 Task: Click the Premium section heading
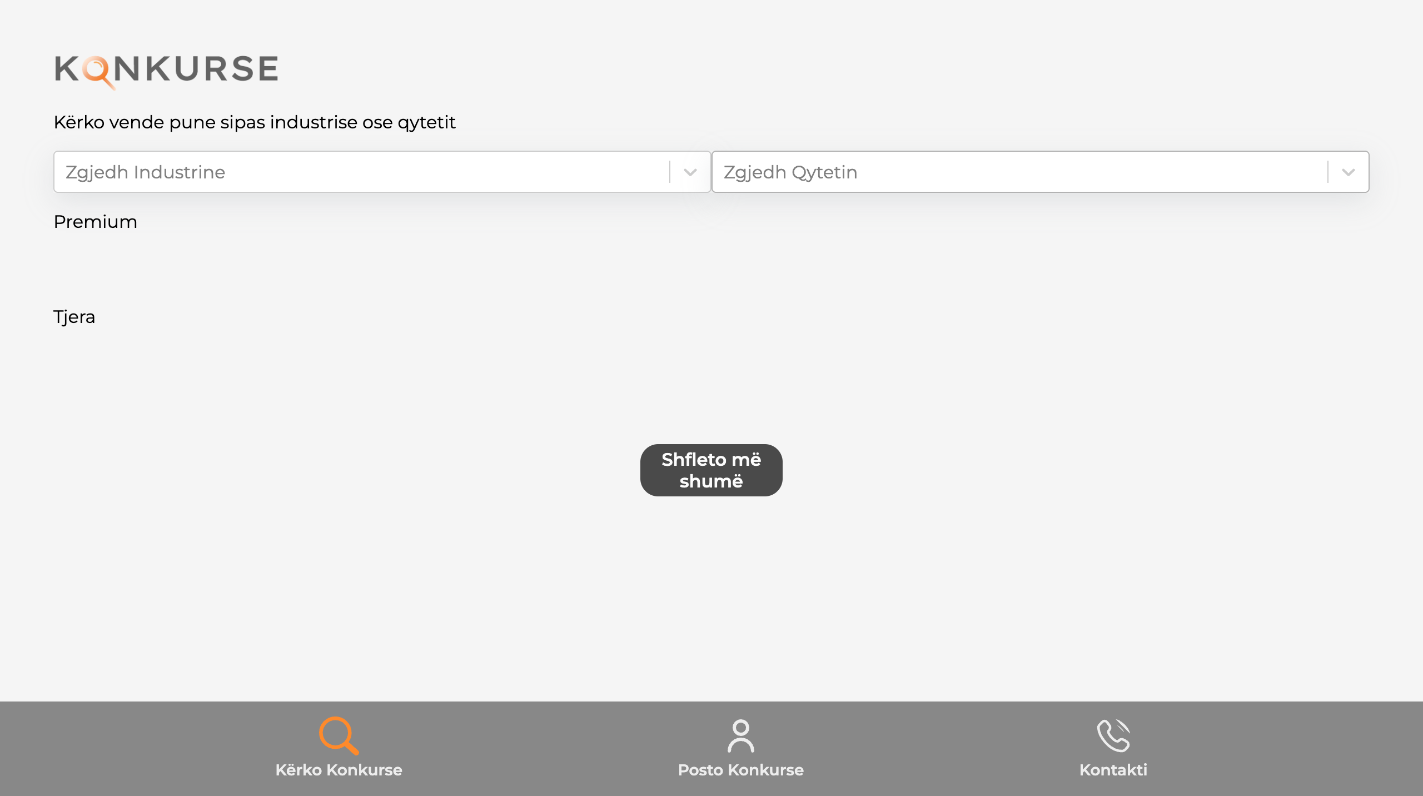click(95, 222)
